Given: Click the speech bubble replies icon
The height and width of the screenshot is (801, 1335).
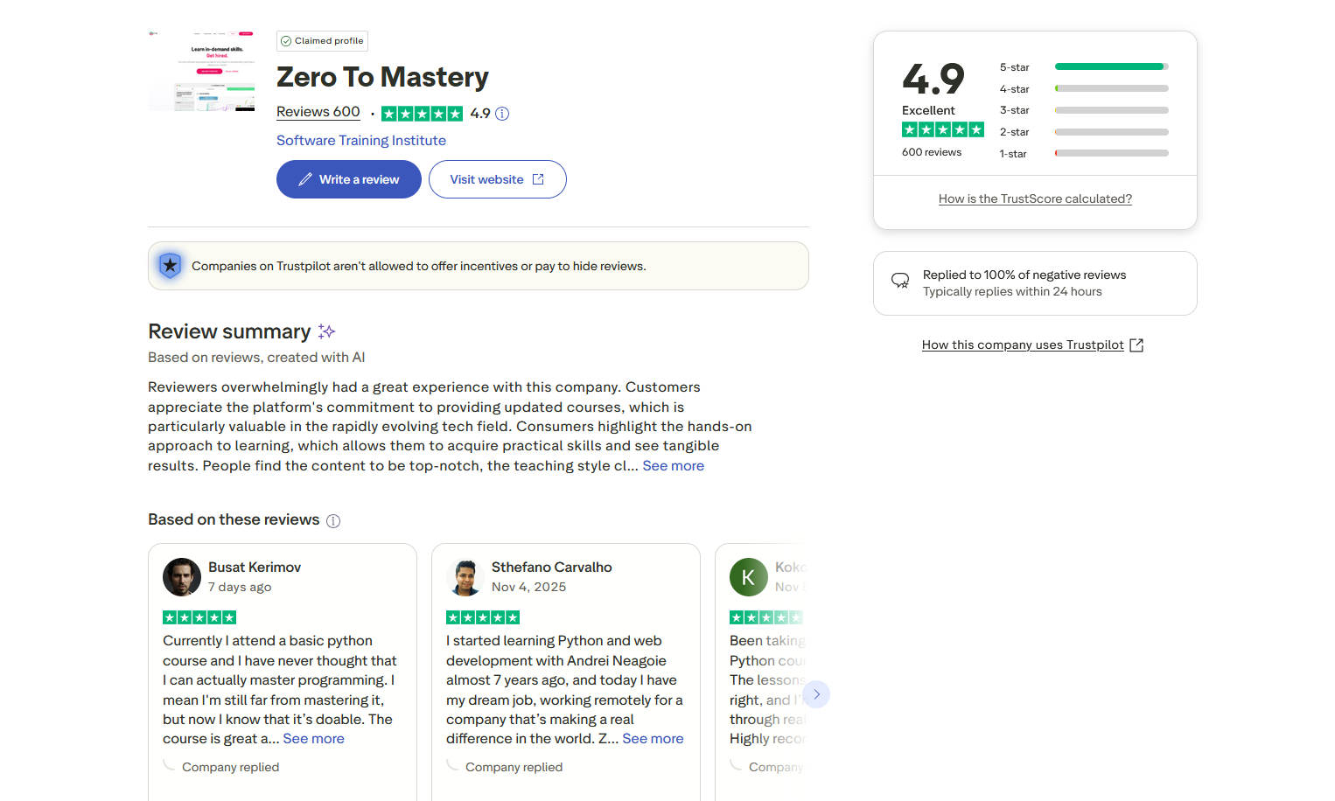Looking at the screenshot, I should click(x=900, y=281).
